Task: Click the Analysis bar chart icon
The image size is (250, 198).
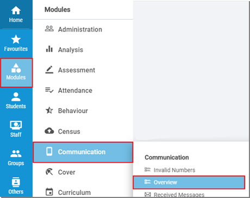Action: tap(49, 49)
